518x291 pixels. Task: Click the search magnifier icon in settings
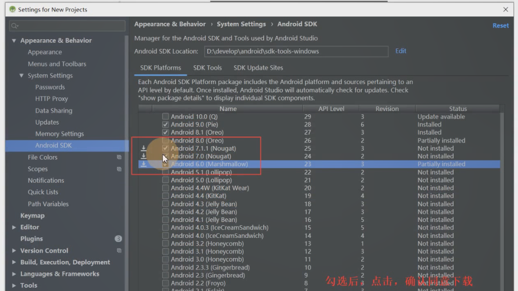(x=14, y=26)
